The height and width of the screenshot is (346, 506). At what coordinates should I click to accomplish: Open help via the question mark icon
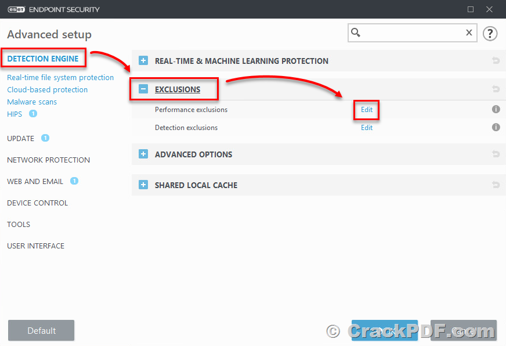[x=490, y=33]
